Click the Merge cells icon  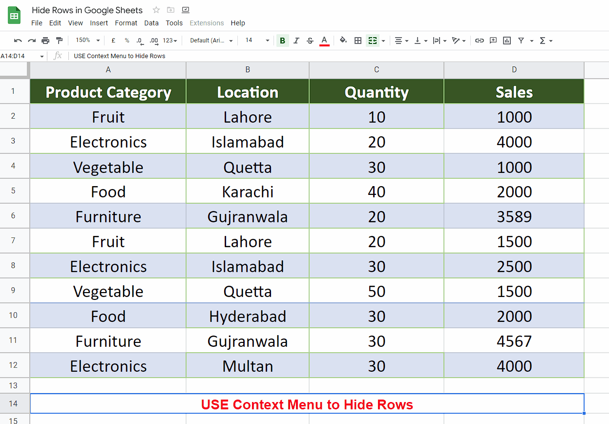pyautogui.click(x=373, y=41)
